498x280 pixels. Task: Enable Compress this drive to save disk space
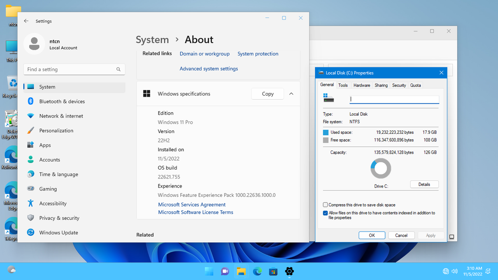pyautogui.click(x=325, y=205)
